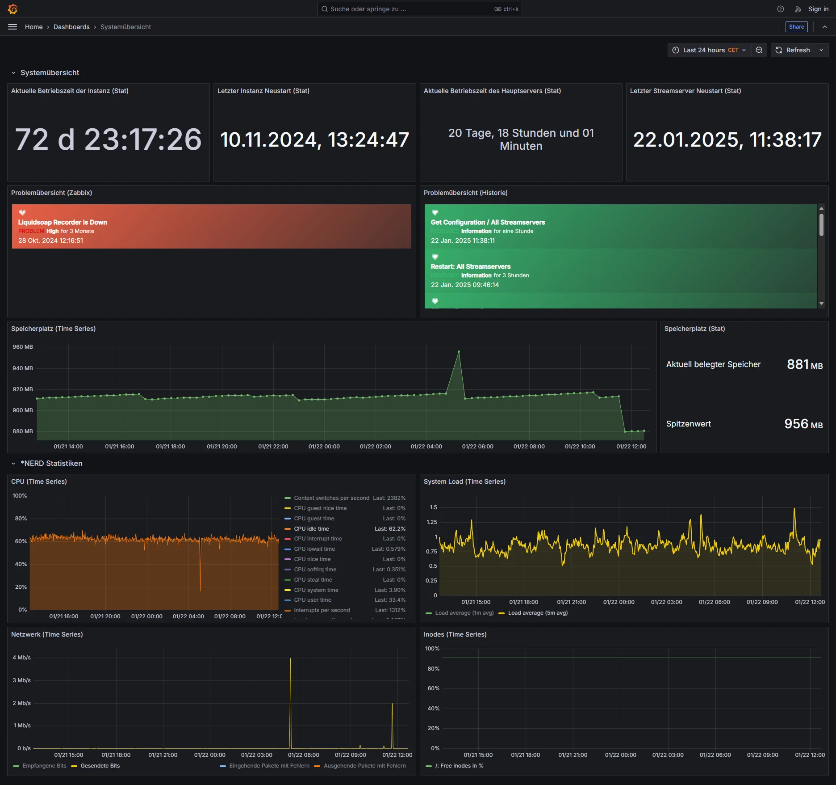This screenshot has height=785, width=836.
Task: Click the Systemübersicht breadcrumb
Action: pyautogui.click(x=125, y=27)
